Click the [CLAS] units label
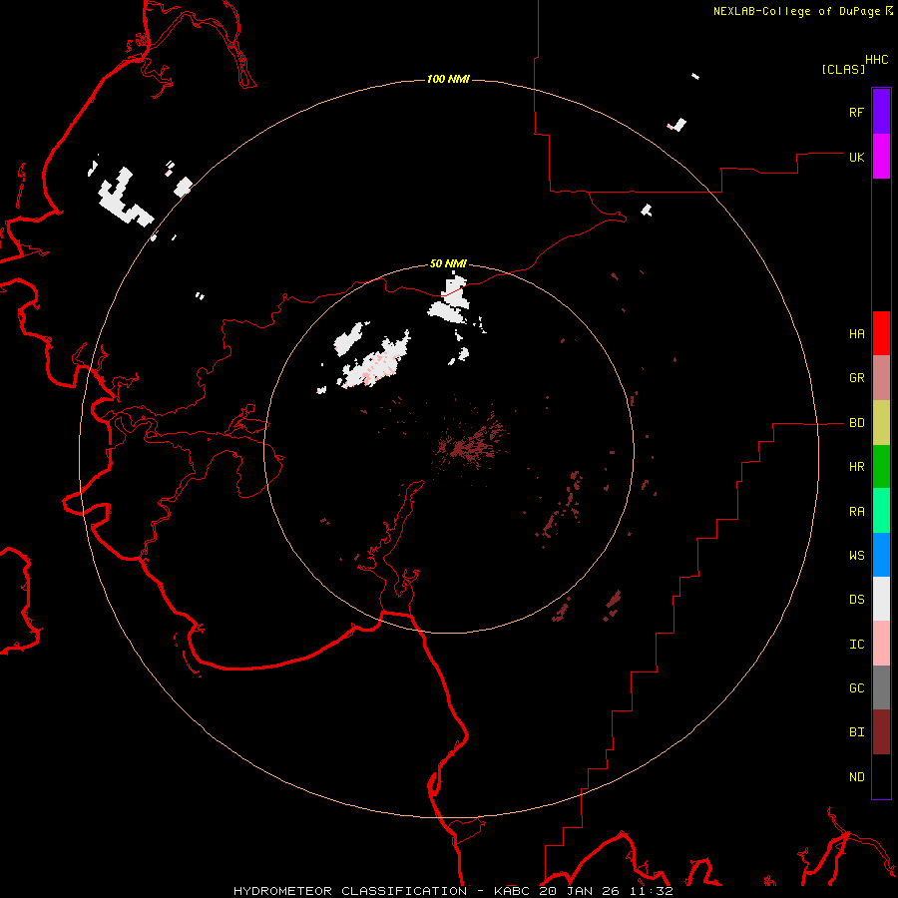898x898 pixels. coord(843,69)
